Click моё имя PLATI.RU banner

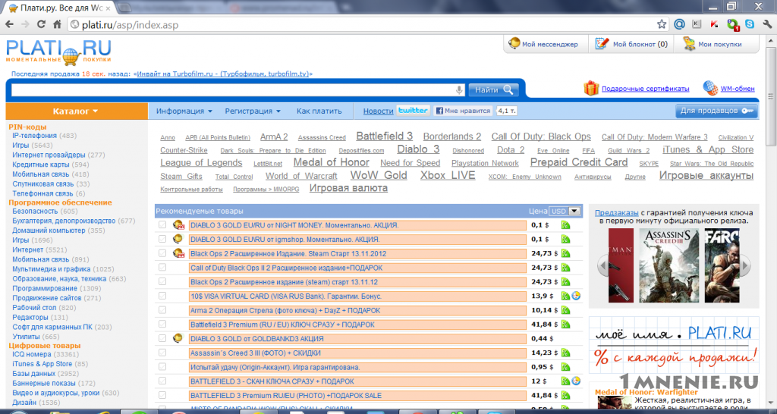pos(674,345)
